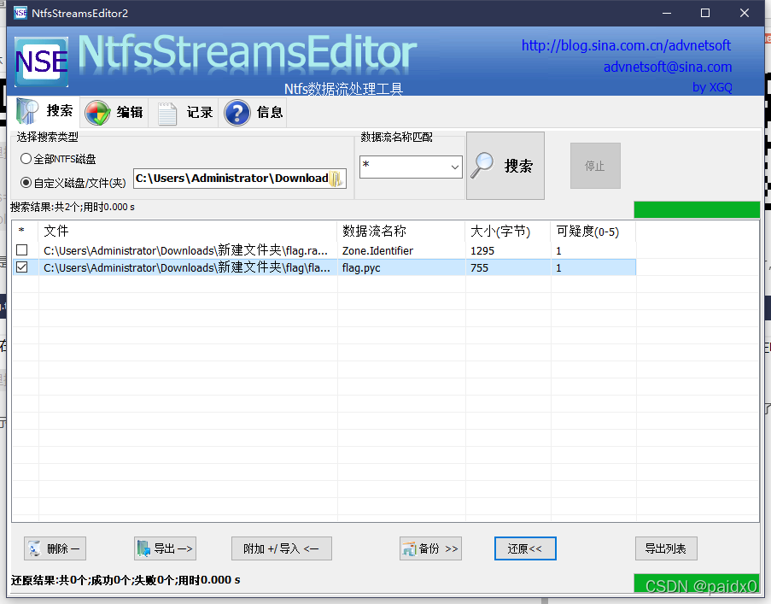Click 还原结果 status bar text

[x=126, y=580]
